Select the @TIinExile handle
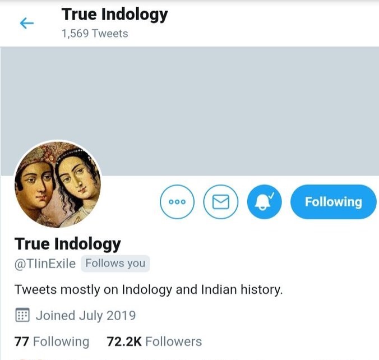379x360 pixels. click(x=45, y=264)
